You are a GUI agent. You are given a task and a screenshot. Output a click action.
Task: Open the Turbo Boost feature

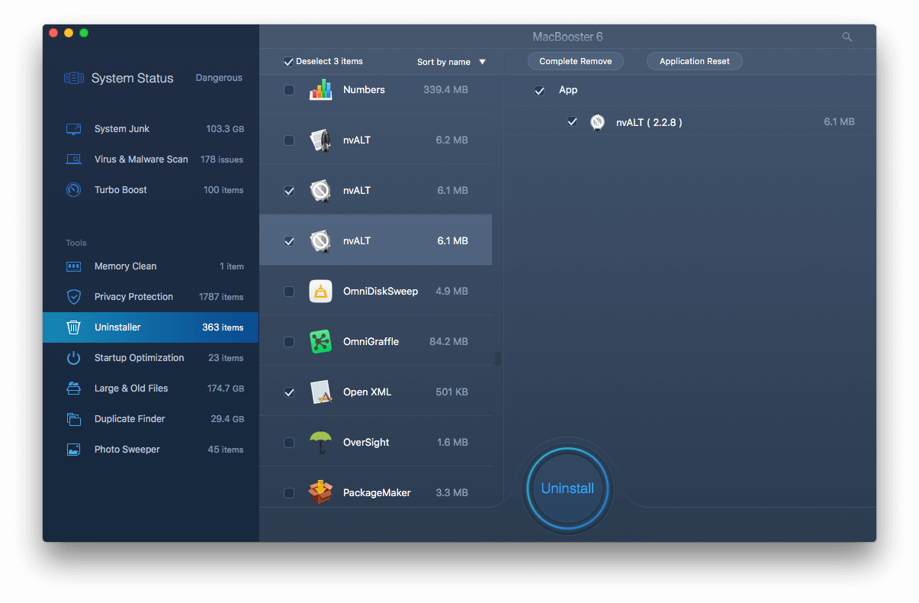tap(123, 189)
